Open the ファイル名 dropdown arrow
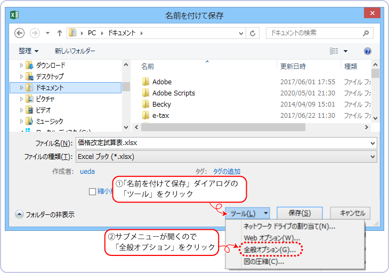Screen dimensions: 389x273 click(372, 143)
